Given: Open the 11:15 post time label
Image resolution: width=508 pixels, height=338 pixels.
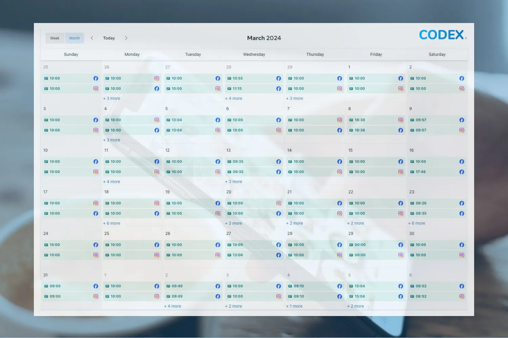Looking at the screenshot, I should coord(237,89).
